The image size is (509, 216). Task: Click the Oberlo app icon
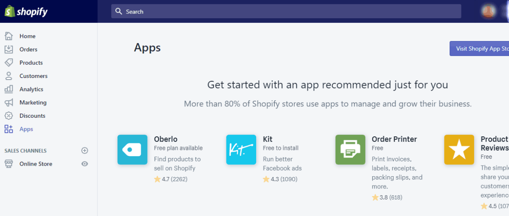point(132,150)
